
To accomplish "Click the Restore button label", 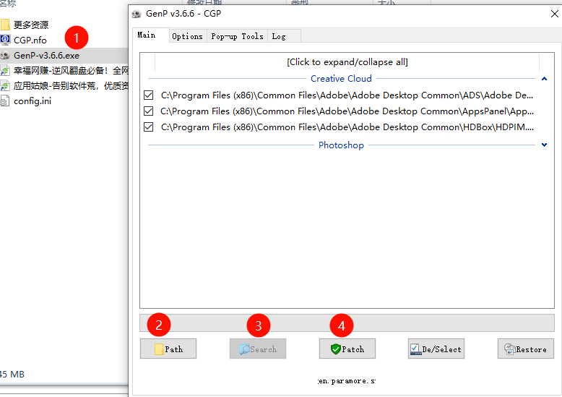I will point(531,349).
